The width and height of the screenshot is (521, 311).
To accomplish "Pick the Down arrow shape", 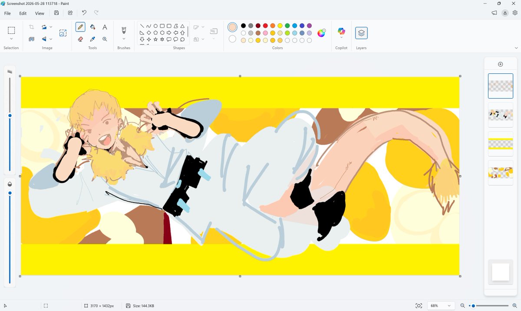I will tap(142, 39).
